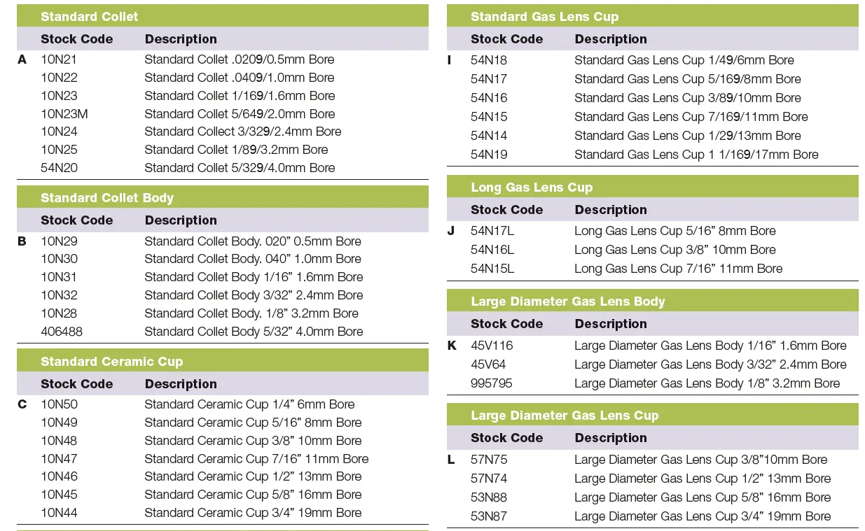Image resolution: width=865 pixels, height=531 pixels.
Task: Select stock code 995795
Action: tap(492, 383)
